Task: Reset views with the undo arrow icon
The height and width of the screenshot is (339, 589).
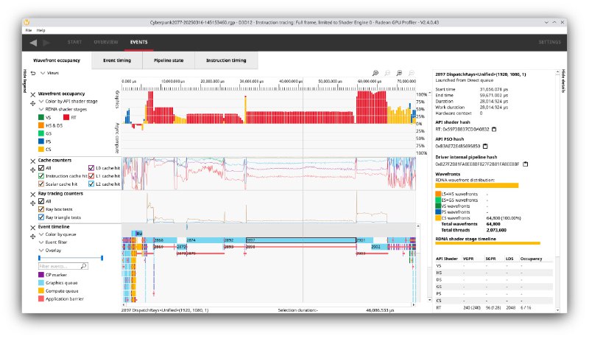Action: point(33,73)
